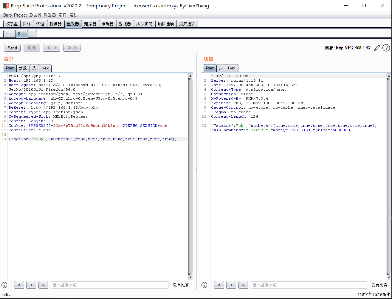Image resolution: width=392 pixels, height=299 pixels.
Task: Click response search plus options button
Action: (231, 285)
